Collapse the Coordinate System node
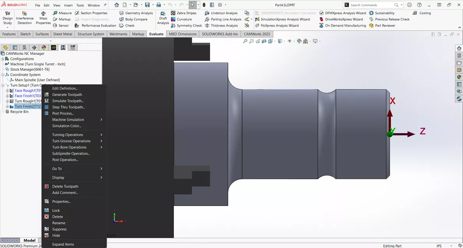The width and height of the screenshot is (463, 248). [2, 74]
